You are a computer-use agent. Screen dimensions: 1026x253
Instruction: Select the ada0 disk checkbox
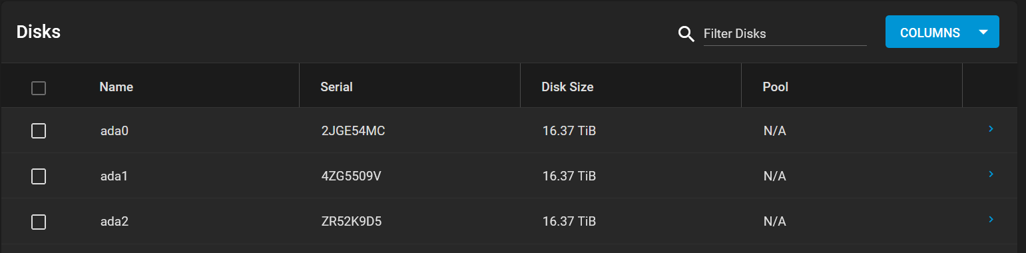tap(39, 131)
